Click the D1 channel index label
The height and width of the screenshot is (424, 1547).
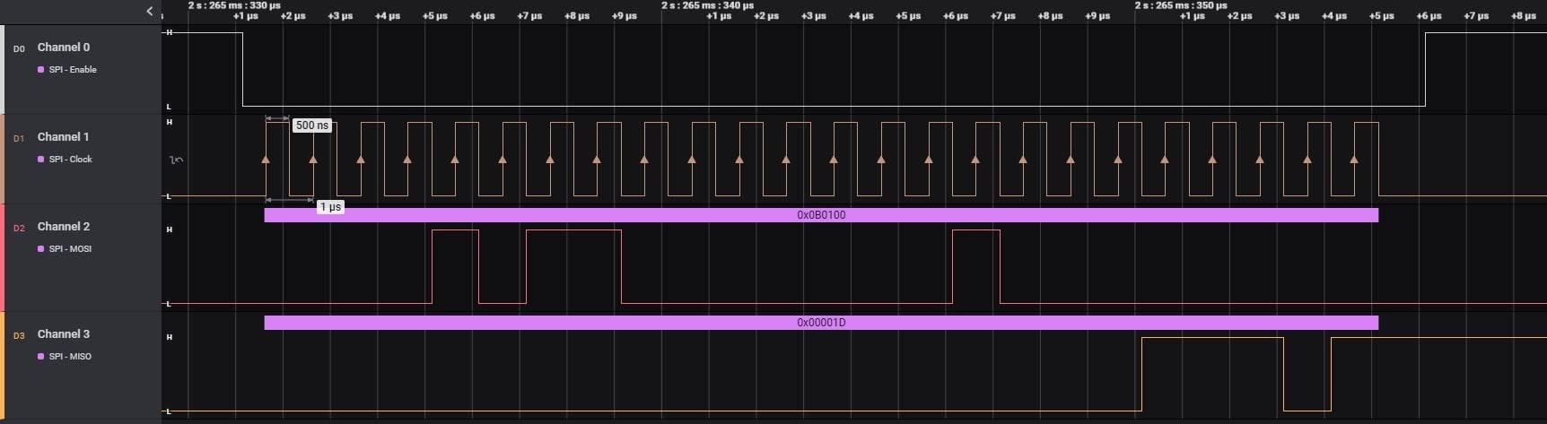[x=19, y=138]
